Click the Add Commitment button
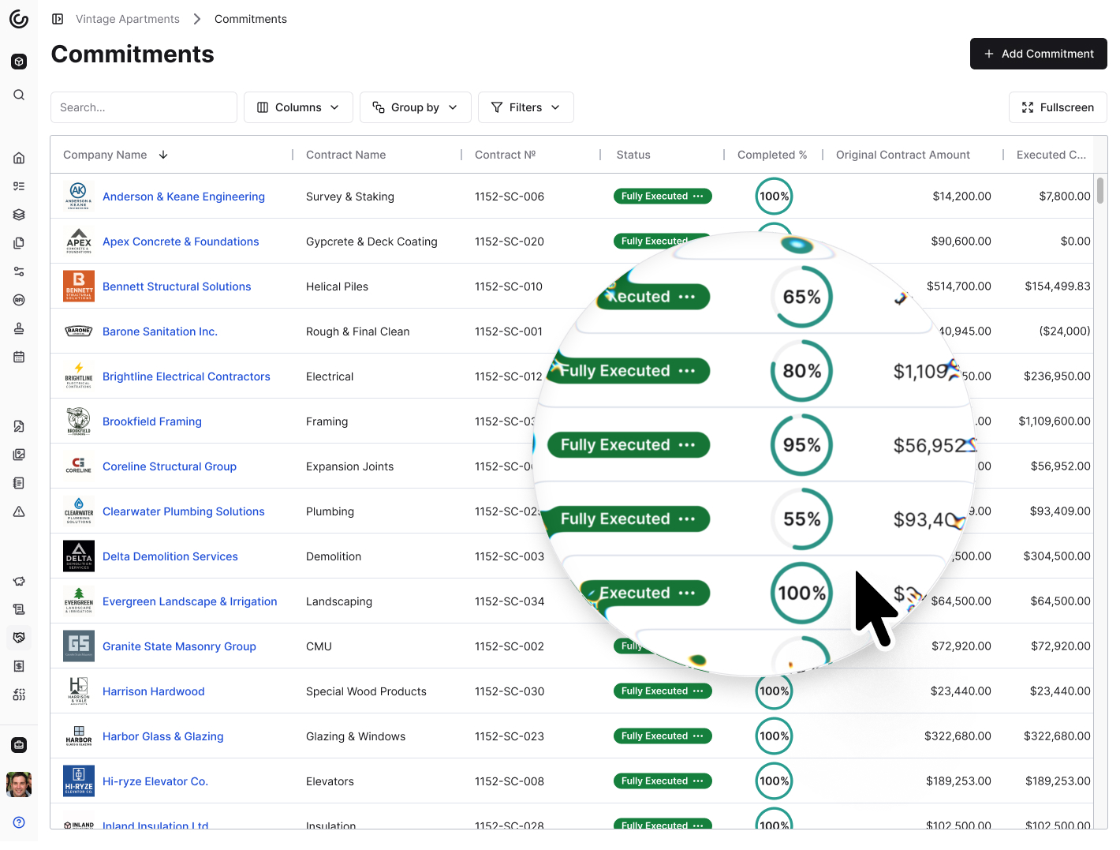 pos(1038,53)
